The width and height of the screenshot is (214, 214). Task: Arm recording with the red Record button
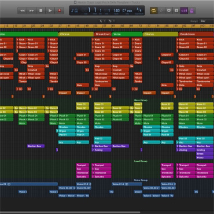[60, 10]
